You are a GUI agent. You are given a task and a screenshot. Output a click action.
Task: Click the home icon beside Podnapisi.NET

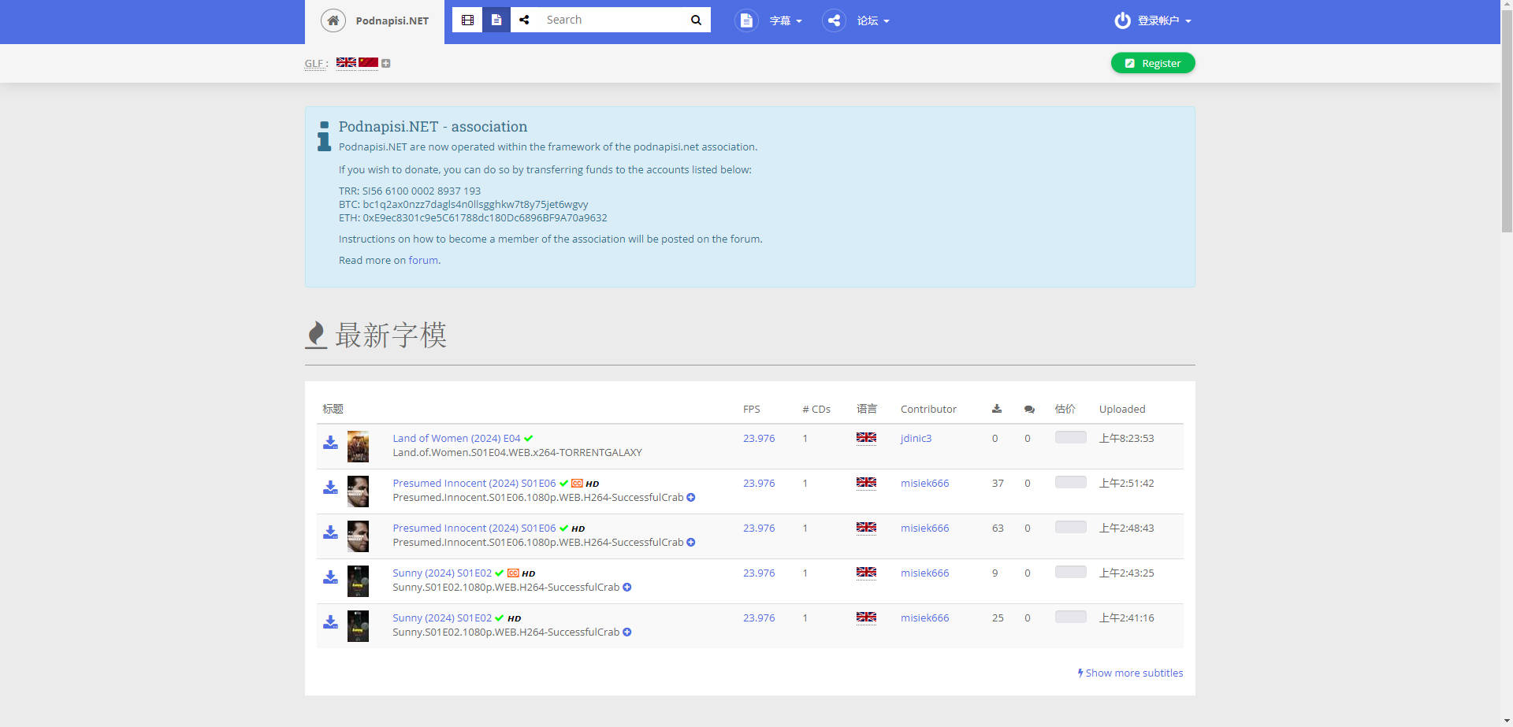tap(333, 20)
